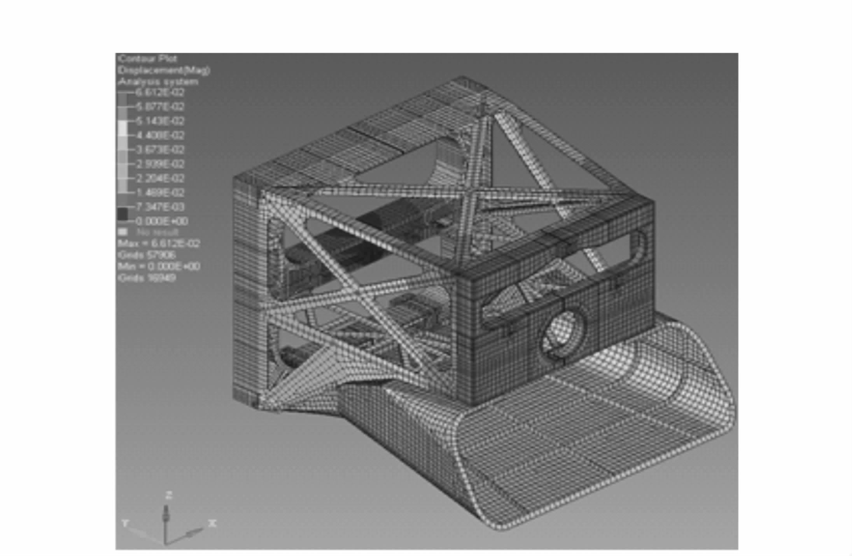Click the Z axis arrow on triad
The image size is (852, 556).
[x=166, y=514]
